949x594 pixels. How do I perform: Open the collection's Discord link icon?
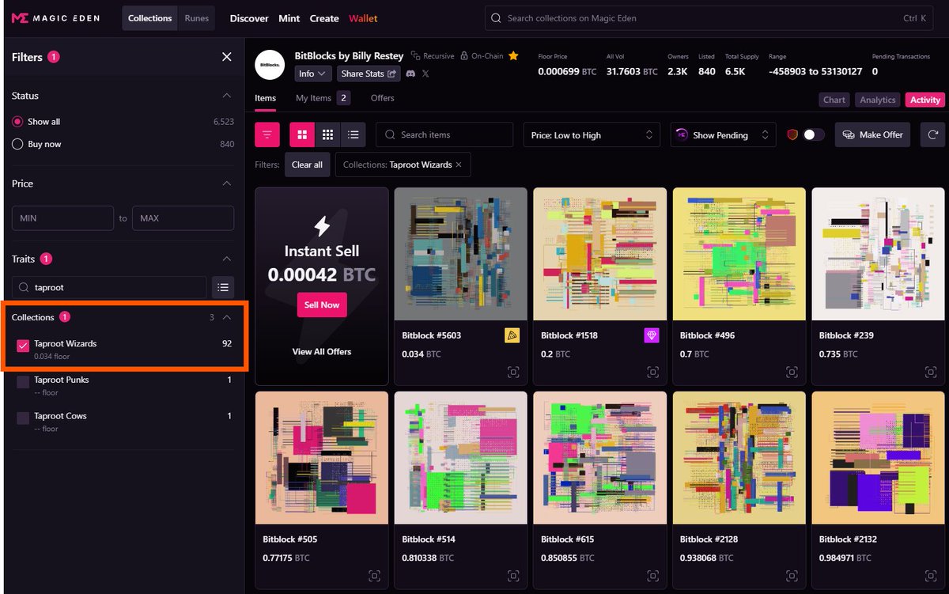[410, 74]
